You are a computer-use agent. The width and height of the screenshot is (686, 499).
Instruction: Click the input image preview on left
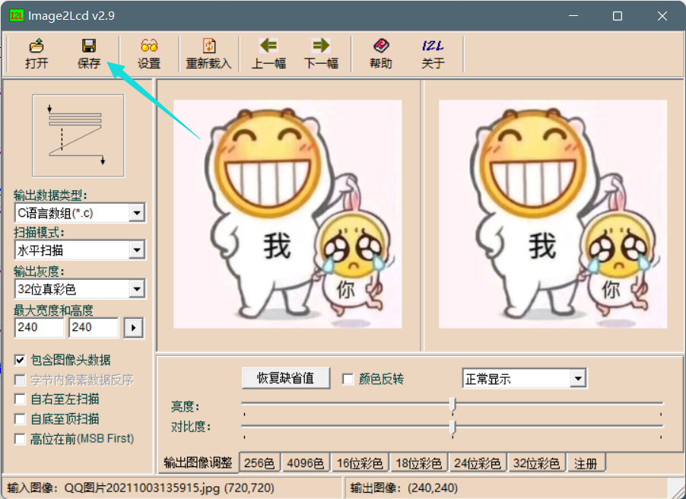pyautogui.click(x=287, y=214)
